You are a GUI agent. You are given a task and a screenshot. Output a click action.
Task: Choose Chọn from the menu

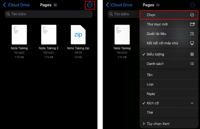tap(169, 15)
